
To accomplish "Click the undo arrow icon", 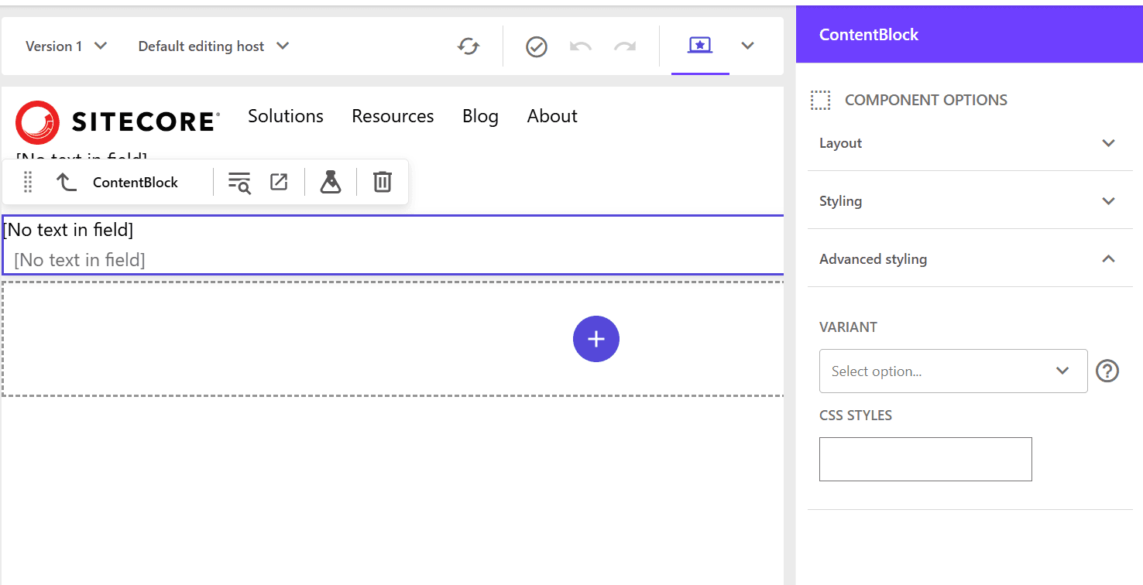I will click(x=580, y=46).
